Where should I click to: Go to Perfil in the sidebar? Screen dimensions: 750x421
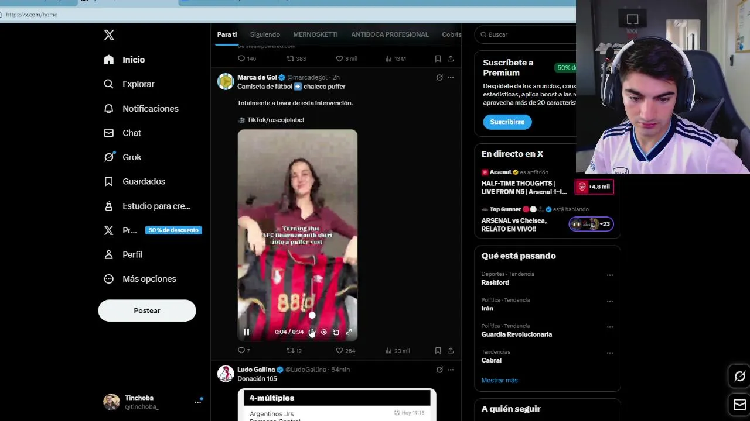(x=123, y=254)
